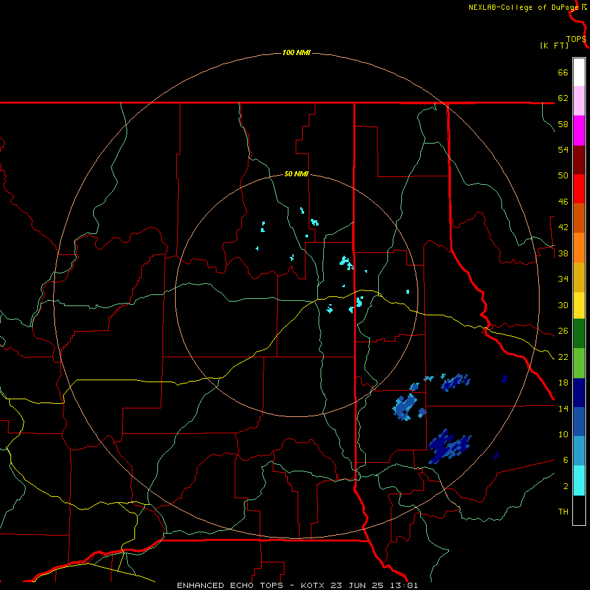The height and width of the screenshot is (590, 590).
Task: Click the NEXLAB-College of DuPage header text
Action: (x=524, y=7)
